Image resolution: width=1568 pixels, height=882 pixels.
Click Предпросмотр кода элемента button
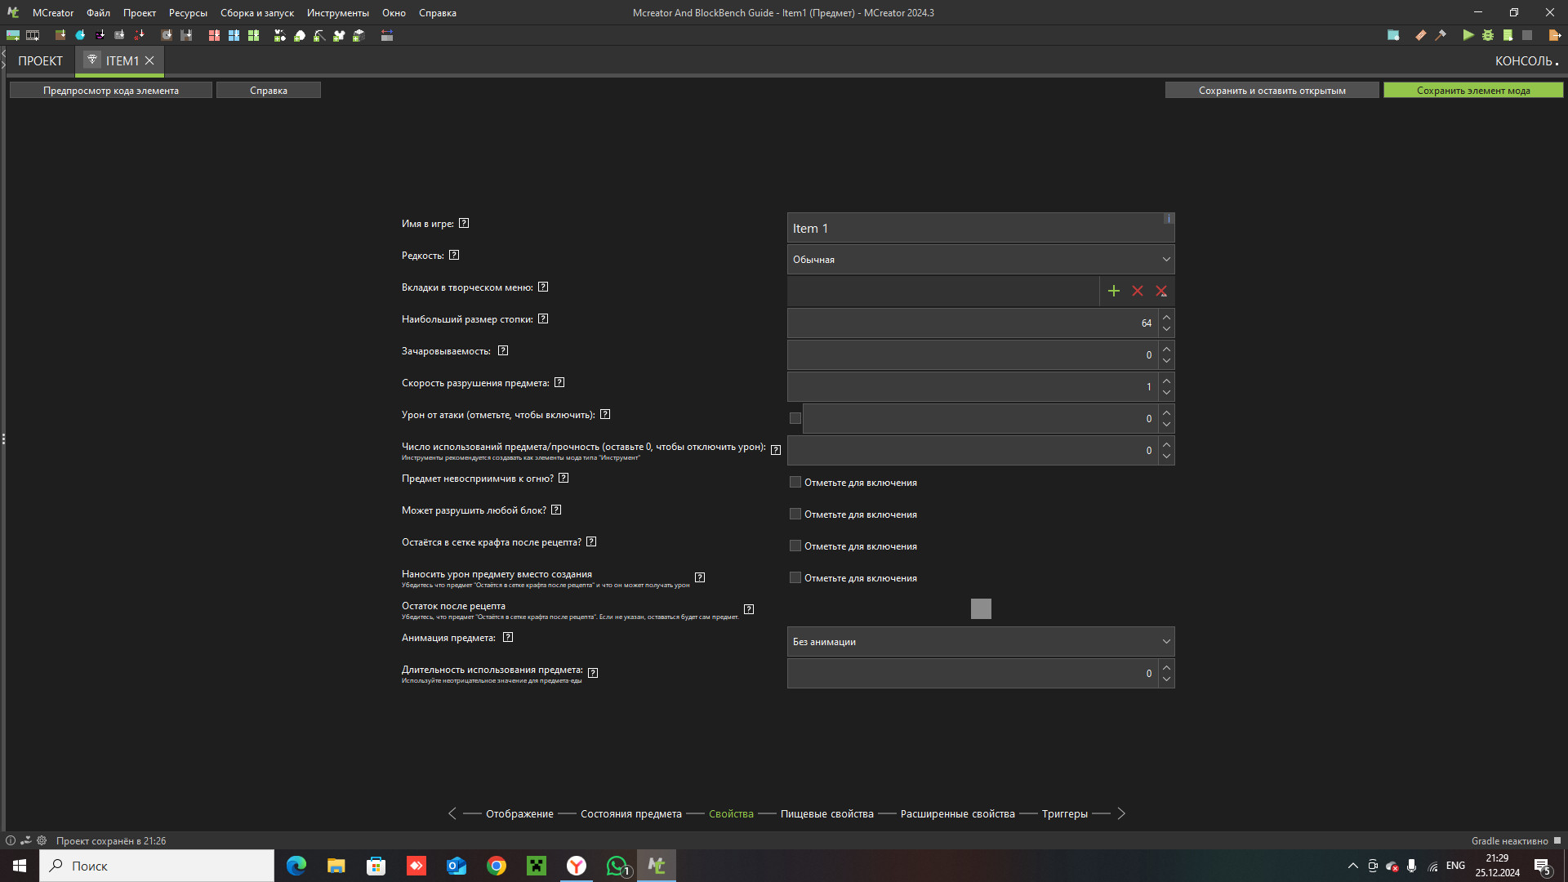tap(111, 90)
